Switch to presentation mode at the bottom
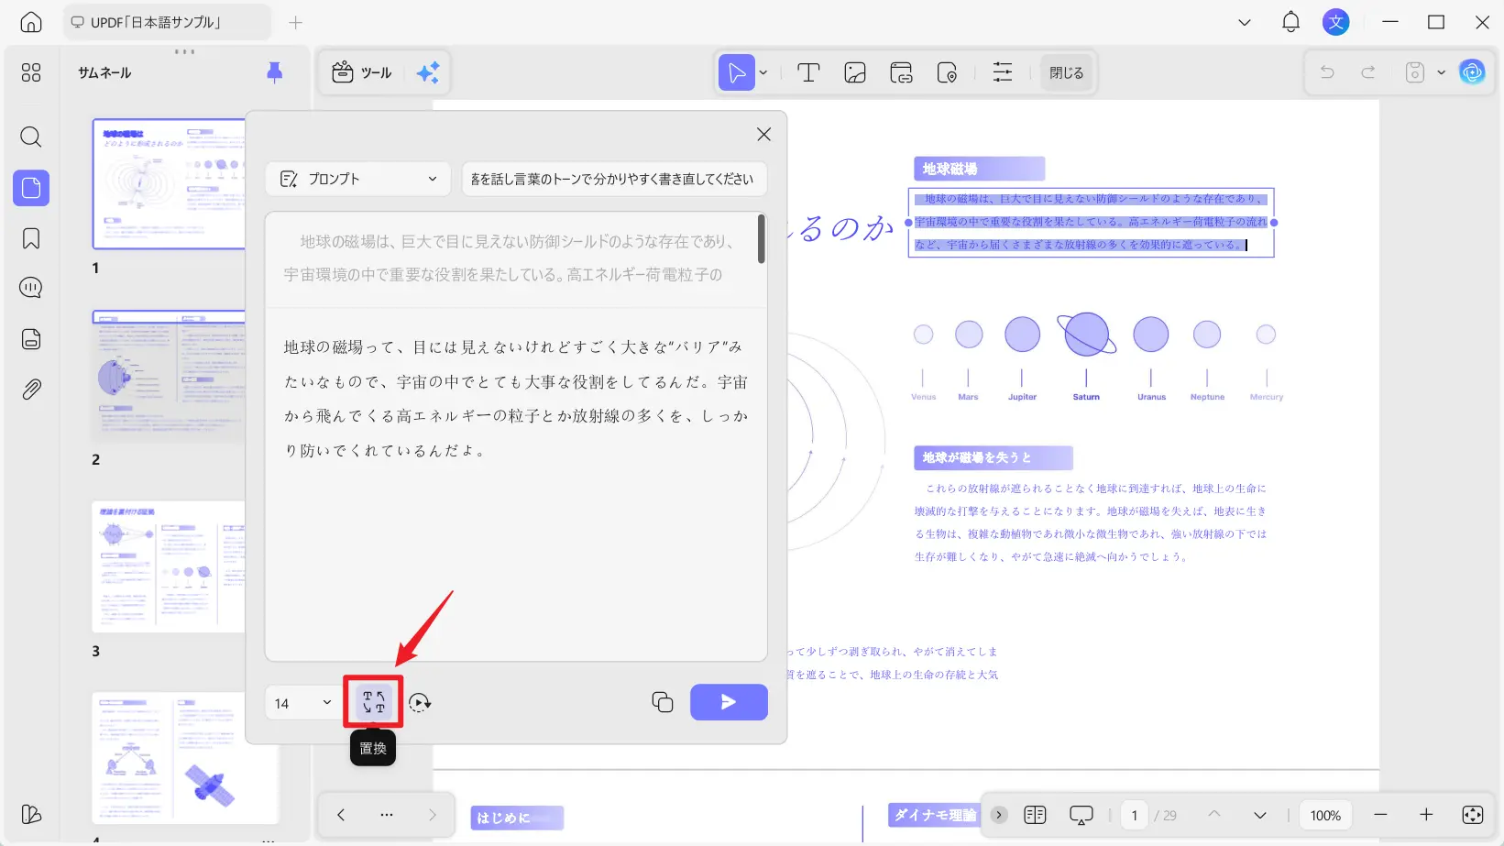This screenshot has width=1504, height=846. point(1081,815)
